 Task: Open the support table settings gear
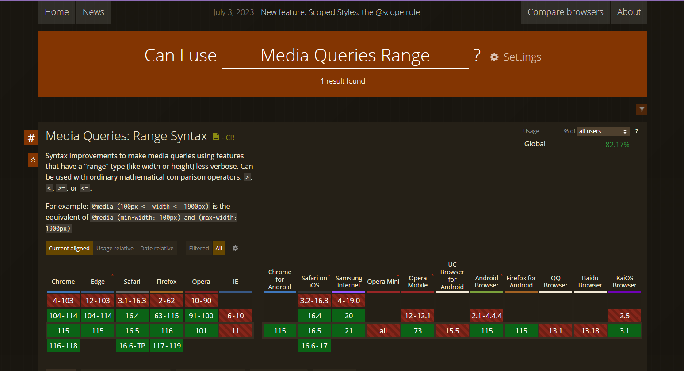[236, 249]
